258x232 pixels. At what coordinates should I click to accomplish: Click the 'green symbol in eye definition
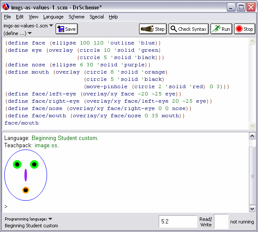point(148,50)
